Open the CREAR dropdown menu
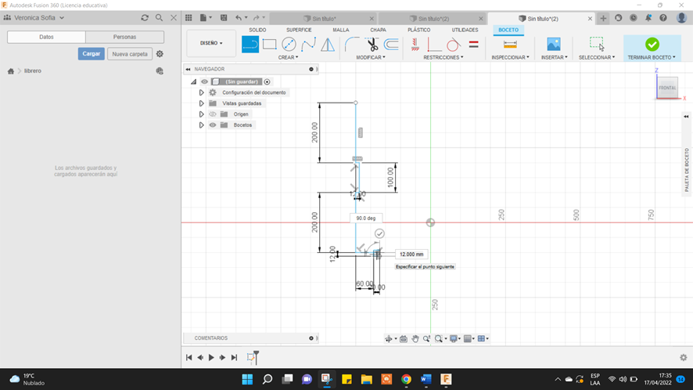This screenshot has height=390, width=693. (x=288, y=57)
